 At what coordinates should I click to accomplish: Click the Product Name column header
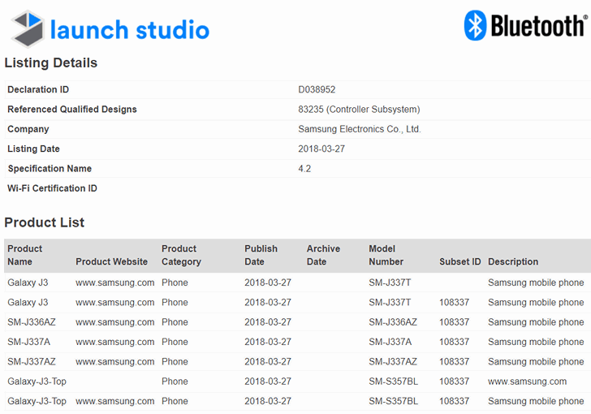click(25, 255)
